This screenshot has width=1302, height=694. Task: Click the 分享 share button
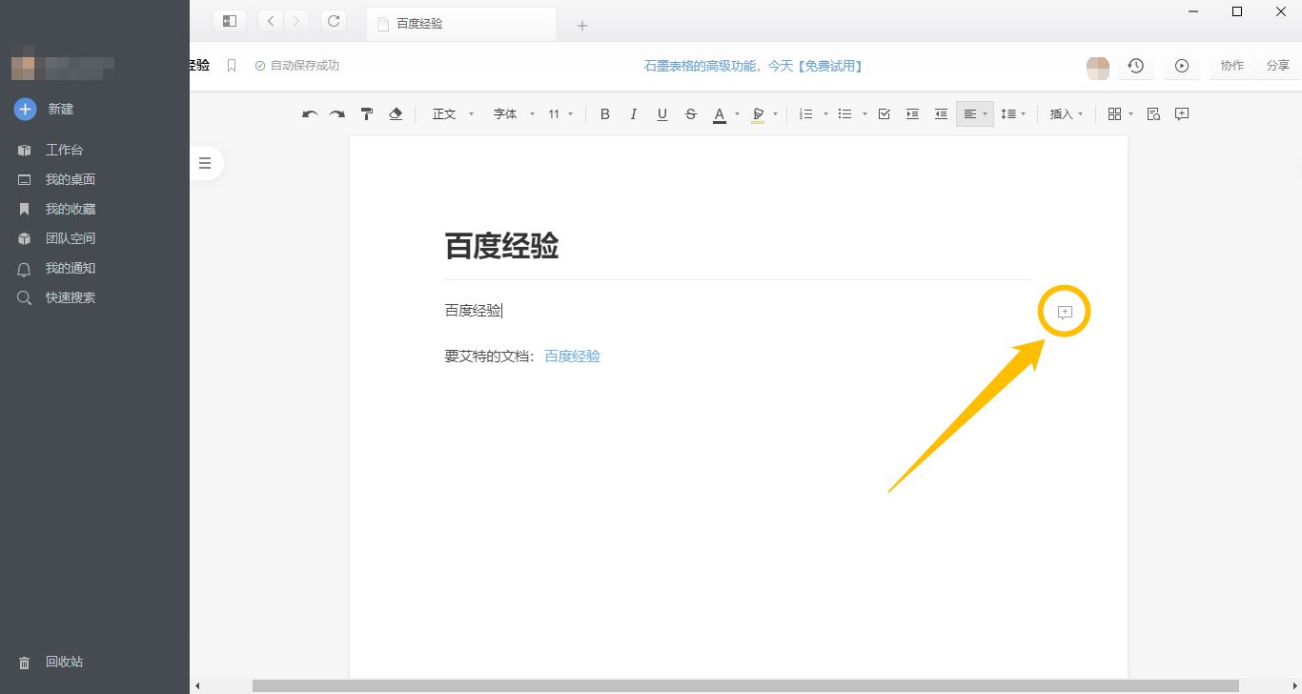click(1278, 66)
